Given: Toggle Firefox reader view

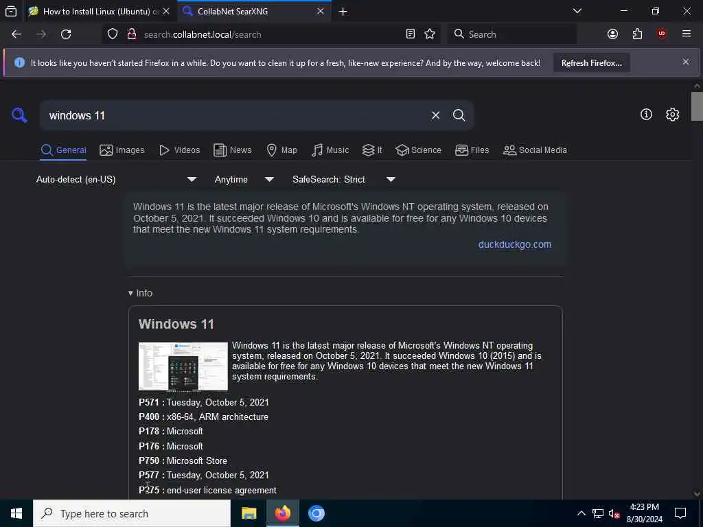Looking at the screenshot, I should pyautogui.click(x=411, y=34).
